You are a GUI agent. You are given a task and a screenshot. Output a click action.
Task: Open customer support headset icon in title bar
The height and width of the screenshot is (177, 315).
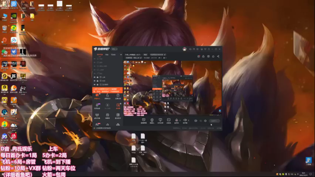coord(190,49)
